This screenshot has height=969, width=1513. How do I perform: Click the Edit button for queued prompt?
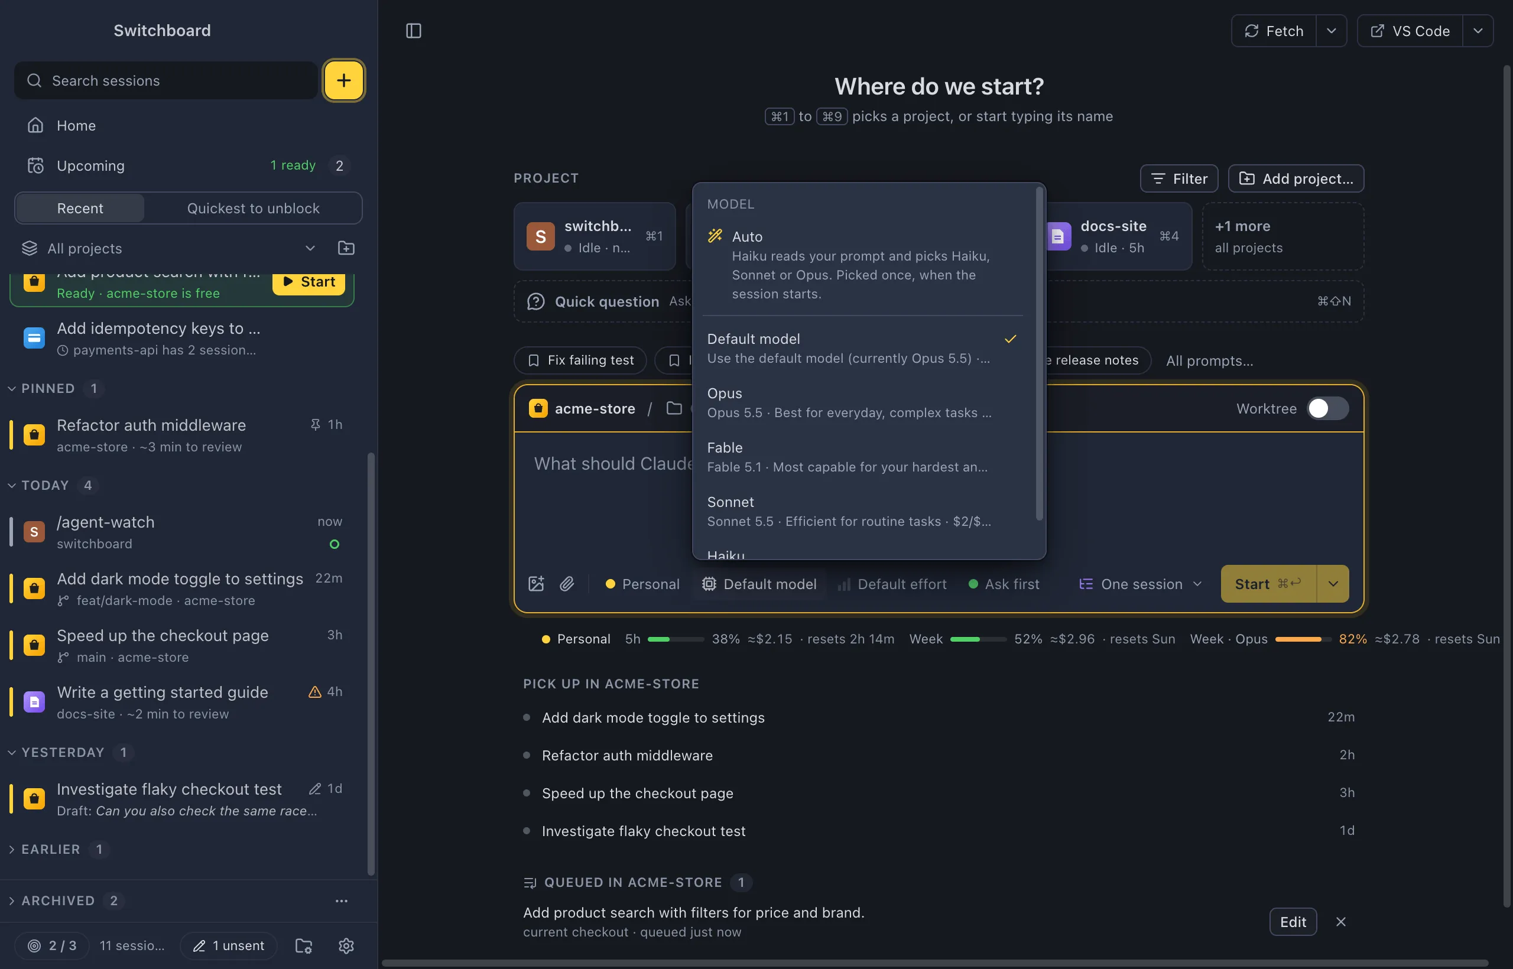coord(1293,922)
